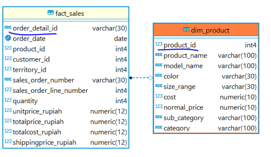Select the territory_id column in fact_sales
The width and height of the screenshot is (271, 157).
pyautogui.click(x=66, y=70)
